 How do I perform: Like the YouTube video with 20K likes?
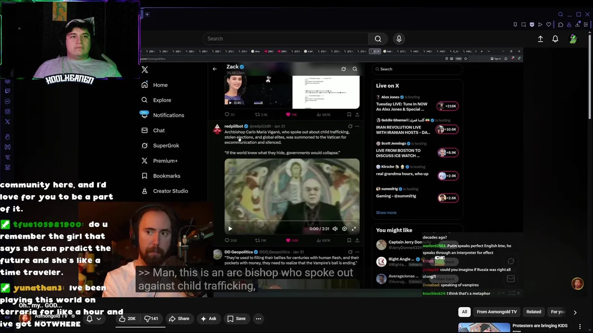[x=127, y=319]
